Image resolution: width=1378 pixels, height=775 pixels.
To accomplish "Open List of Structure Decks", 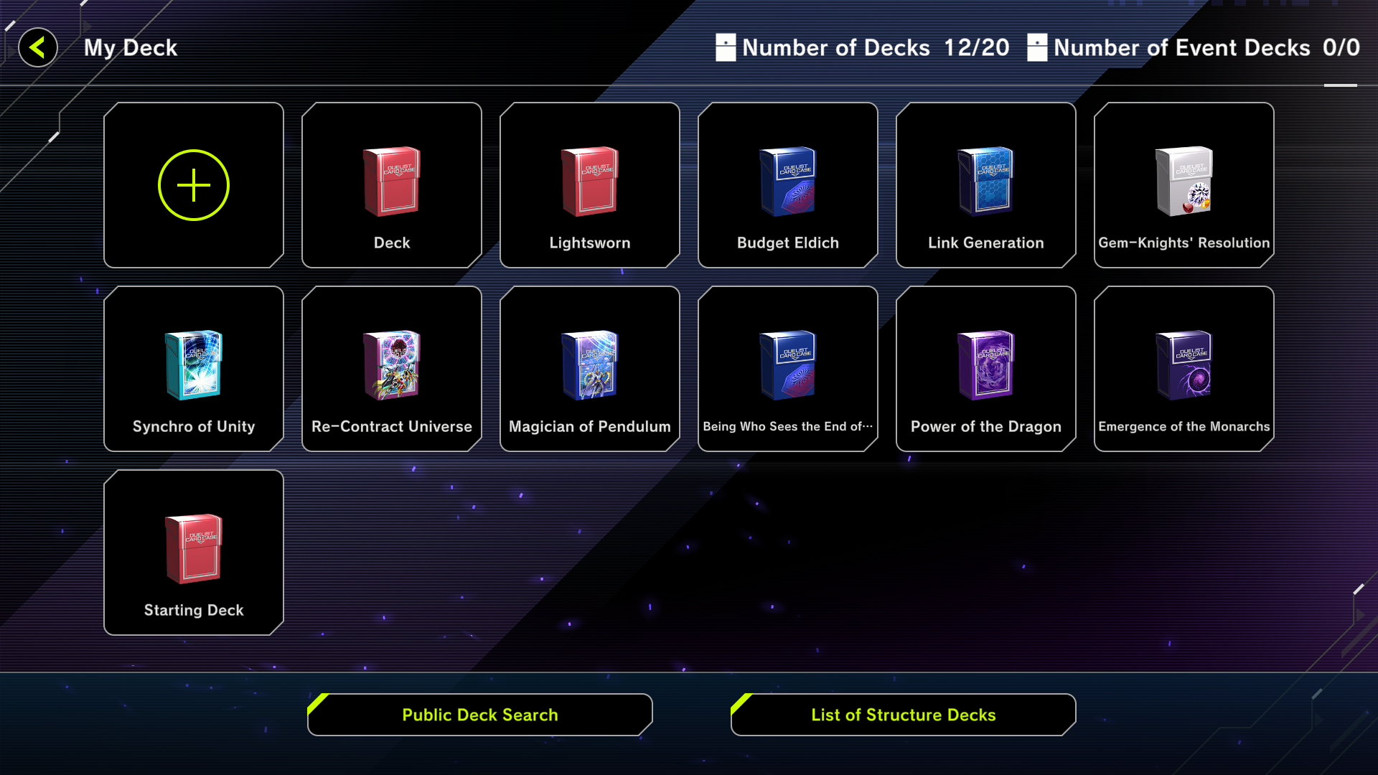I will 904,715.
